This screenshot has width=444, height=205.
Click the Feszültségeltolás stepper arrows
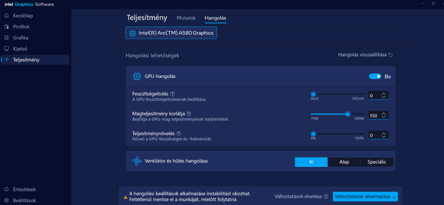tap(384, 96)
